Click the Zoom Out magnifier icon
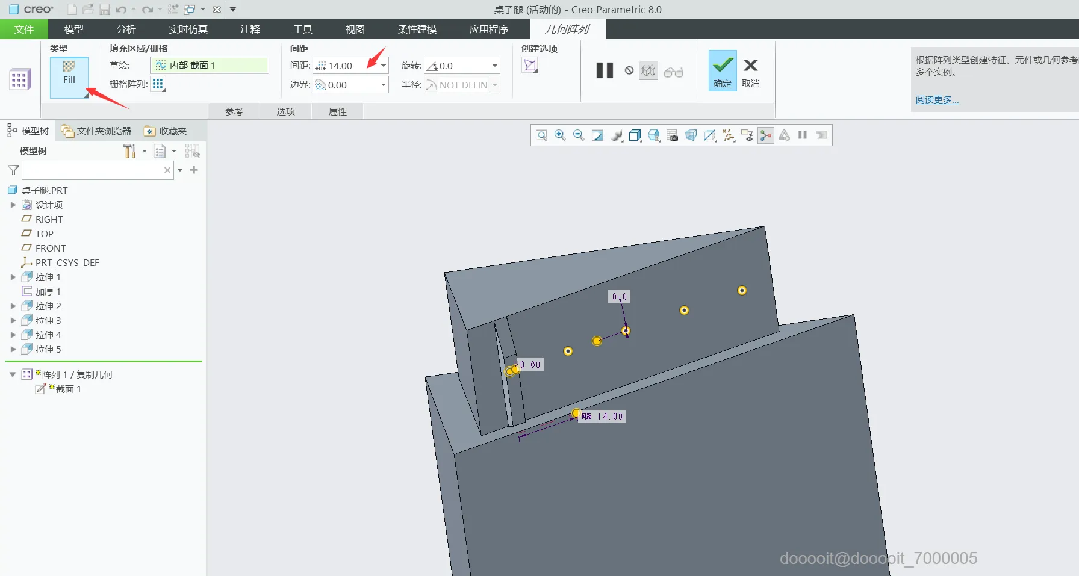The image size is (1079, 576). (x=579, y=135)
